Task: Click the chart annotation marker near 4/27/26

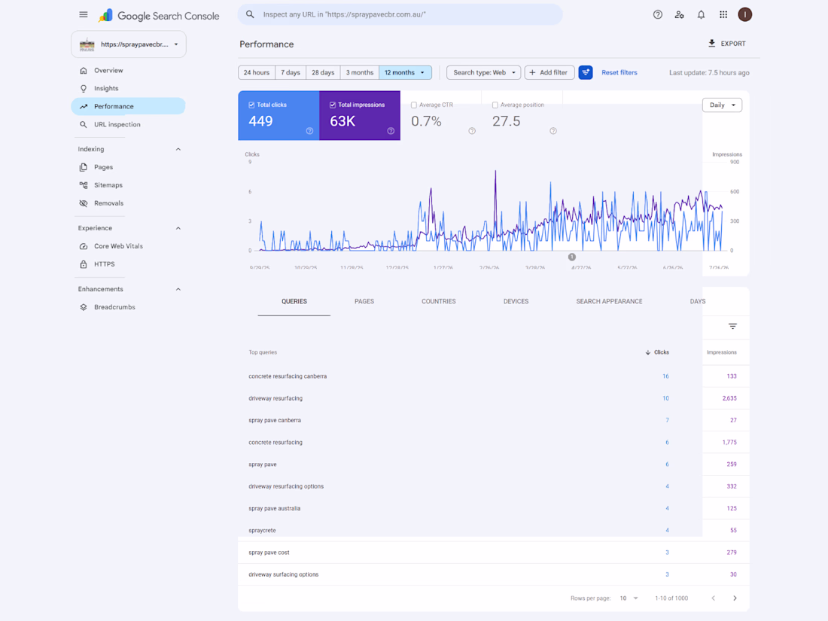Action: tap(572, 257)
